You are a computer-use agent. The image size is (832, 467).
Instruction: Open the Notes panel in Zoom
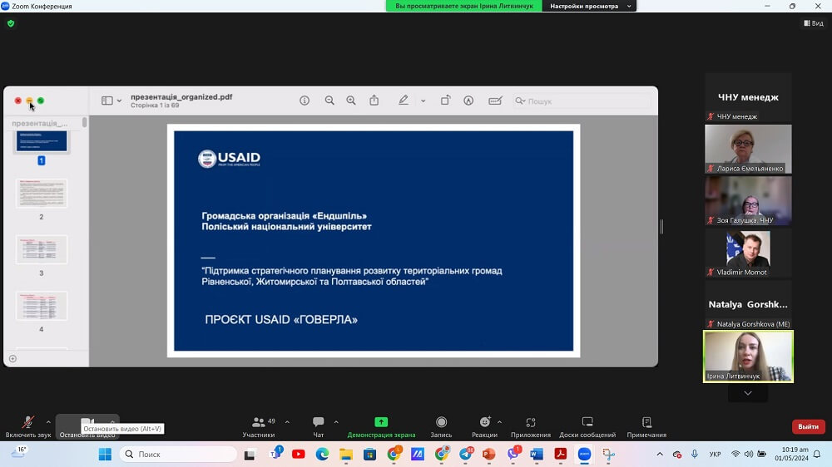click(x=646, y=425)
